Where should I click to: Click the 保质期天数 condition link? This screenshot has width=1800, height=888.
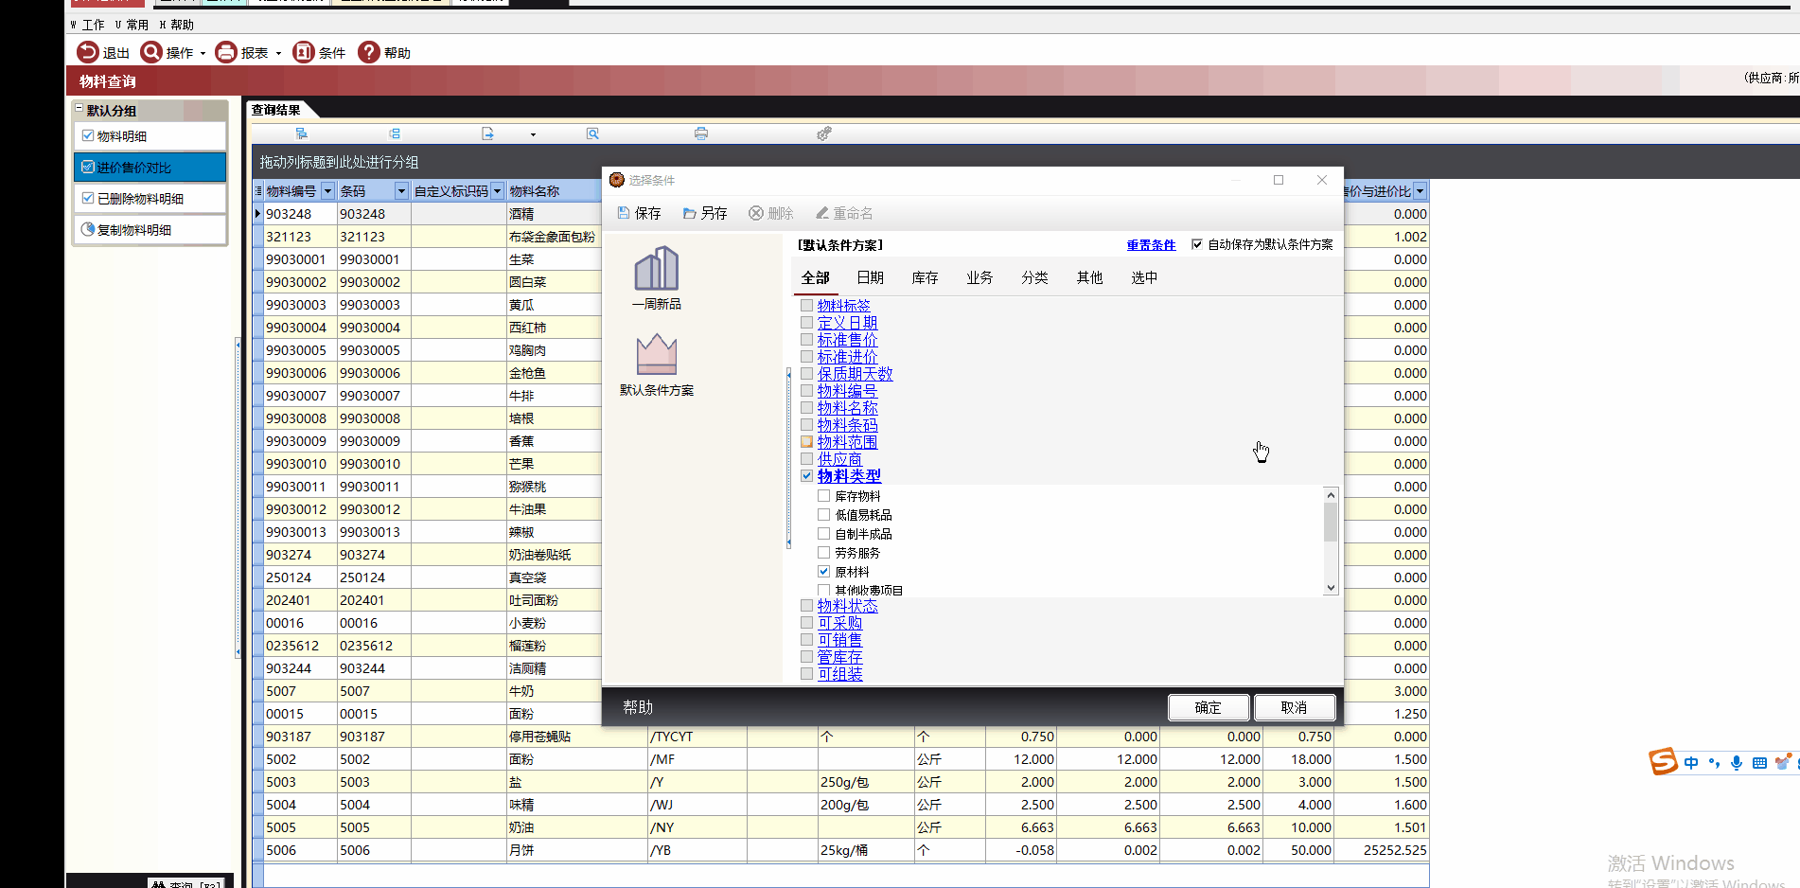pos(855,374)
